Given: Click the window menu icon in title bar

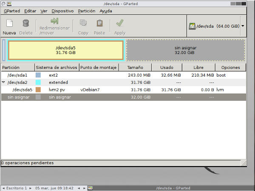Looking at the screenshot, I should click(x=3, y=3).
